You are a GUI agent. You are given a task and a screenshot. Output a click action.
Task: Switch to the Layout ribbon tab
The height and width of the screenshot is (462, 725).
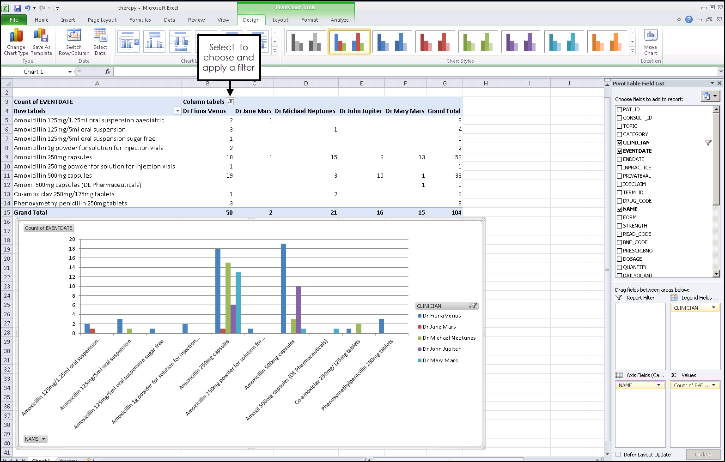click(280, 20)
